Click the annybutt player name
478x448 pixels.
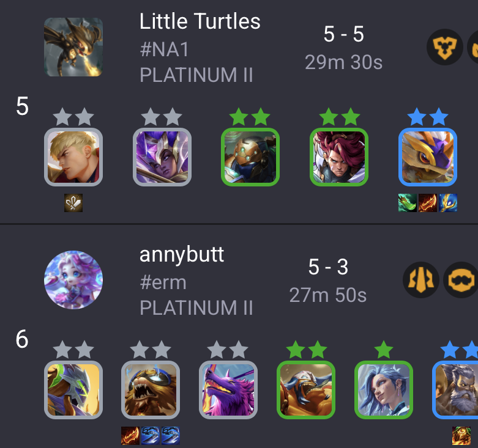[x=182, y=255]
